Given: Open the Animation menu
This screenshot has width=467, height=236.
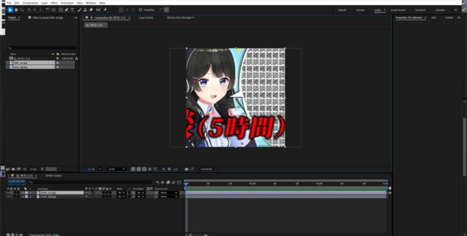Looking at the screenshot, I should [x=67, y=3].
